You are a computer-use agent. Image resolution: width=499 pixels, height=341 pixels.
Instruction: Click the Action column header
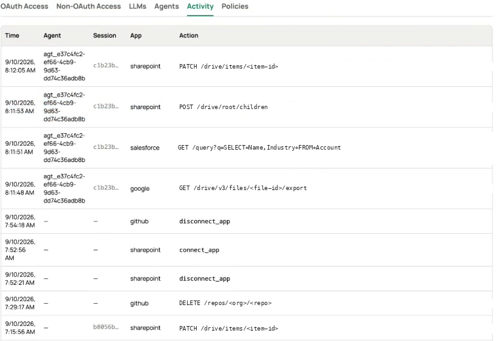coord(189,35)
